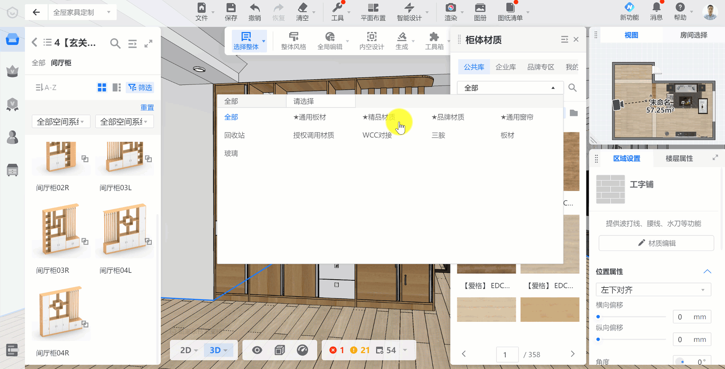725x369 pixels.
Task: Toggle the 筛选 filter button
Action: coord(140,88)
